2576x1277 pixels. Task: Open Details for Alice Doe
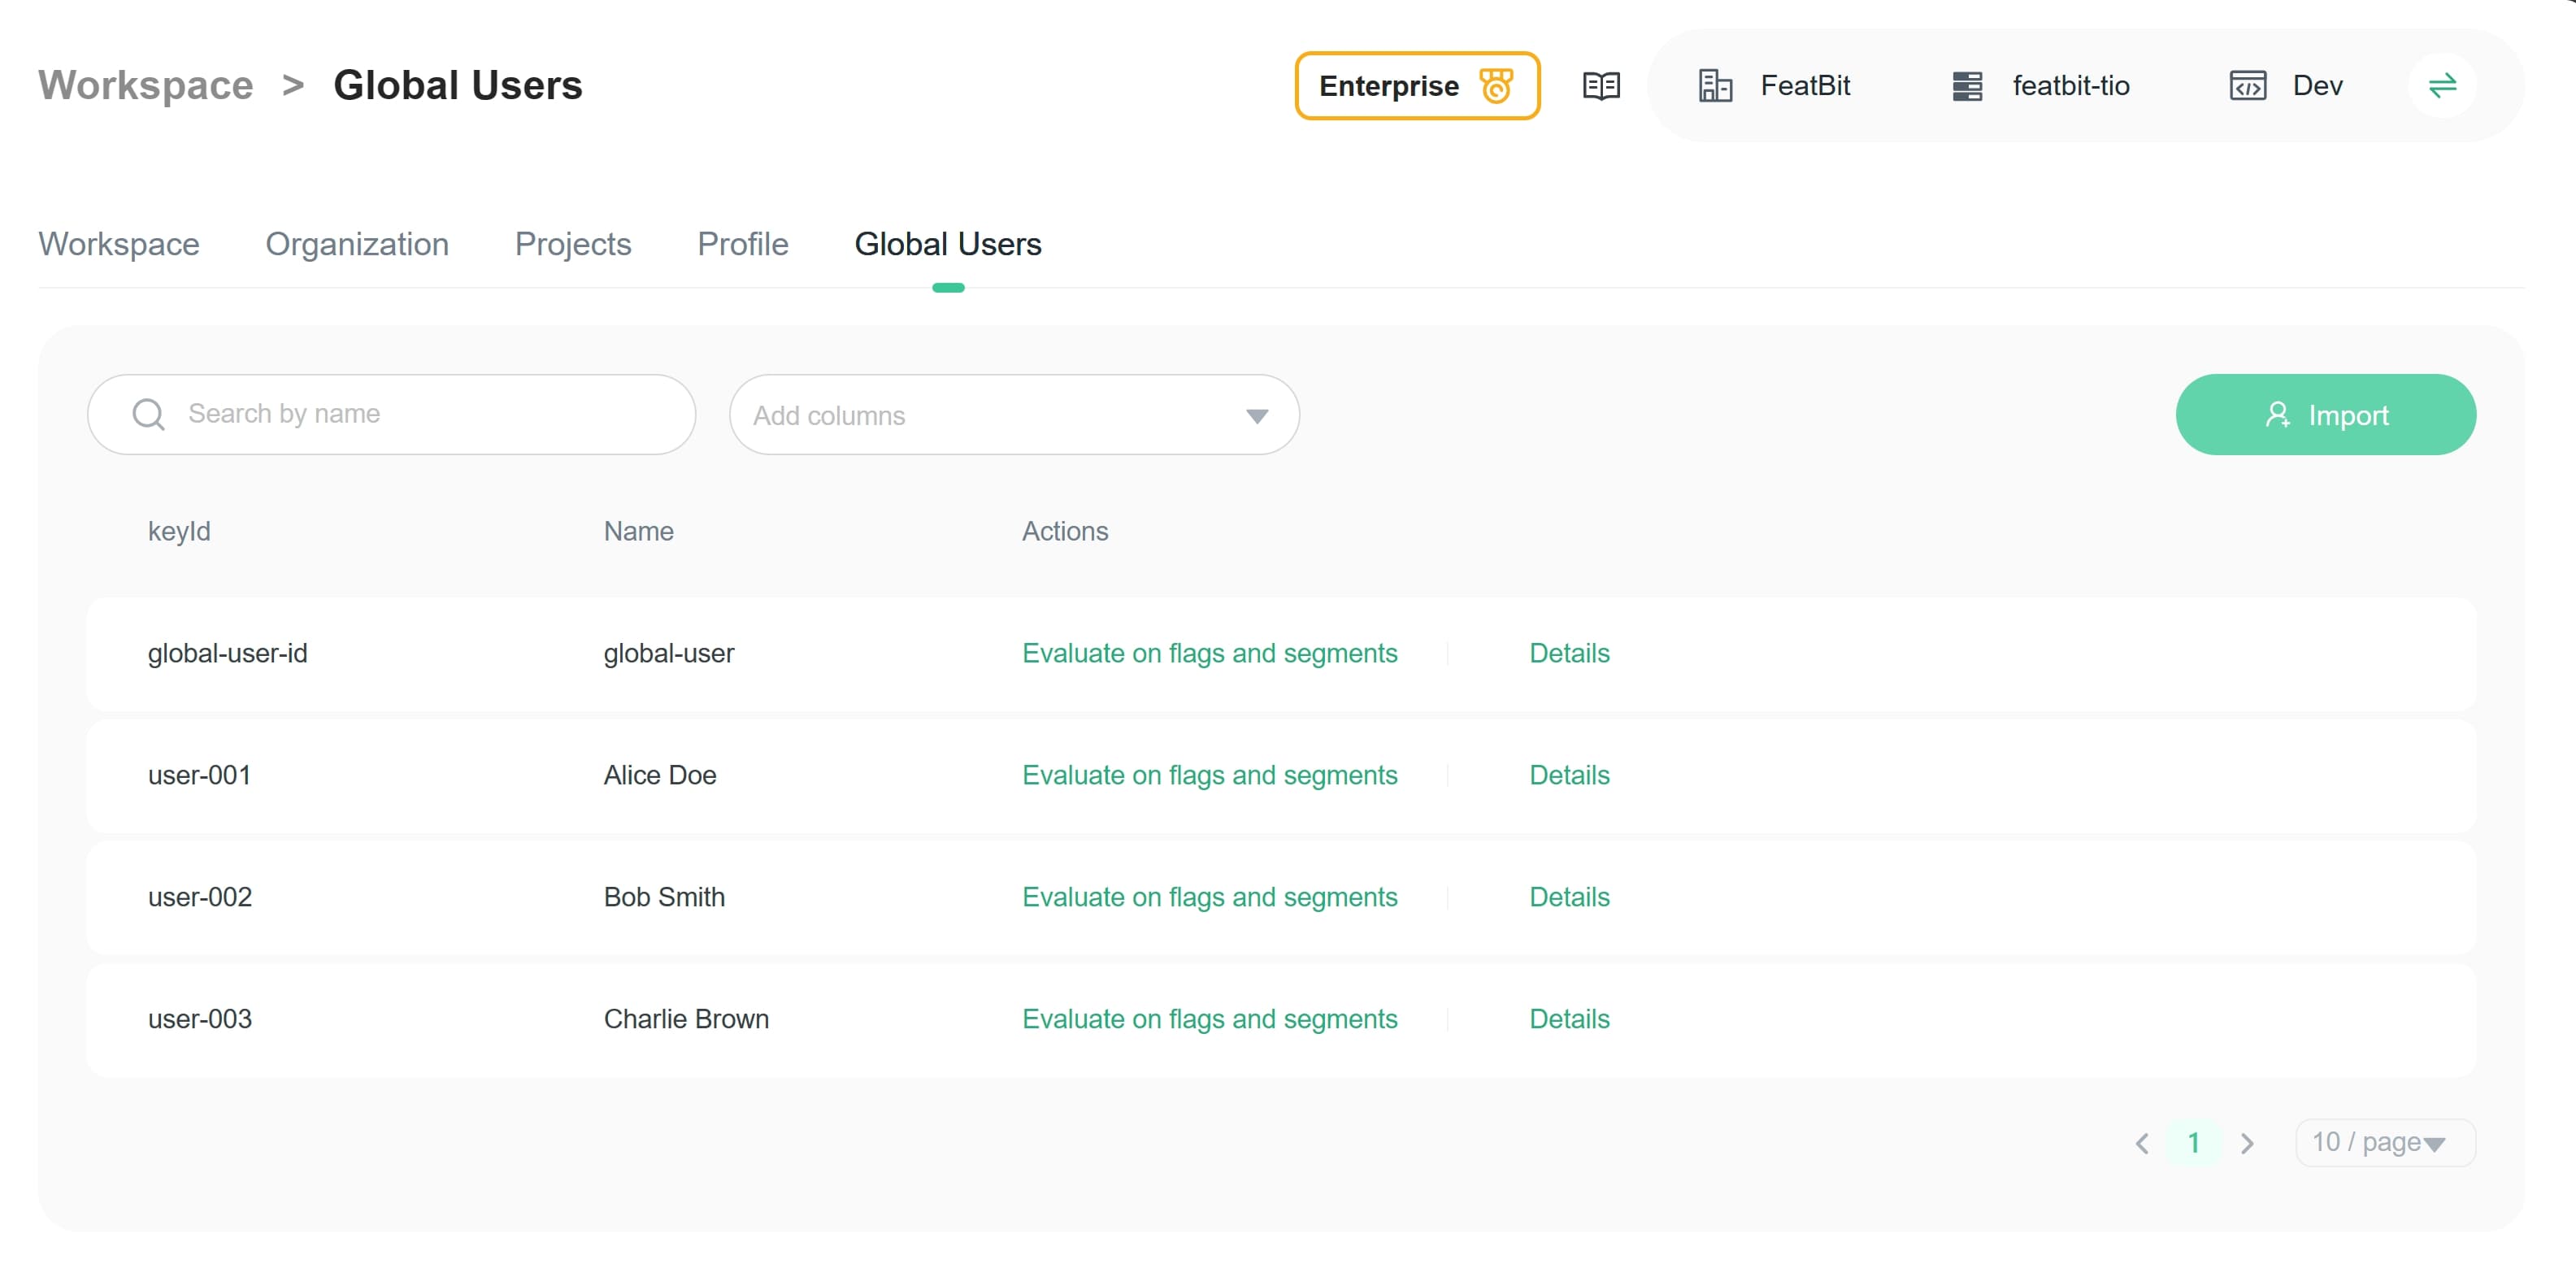[x=1569, y=775]
